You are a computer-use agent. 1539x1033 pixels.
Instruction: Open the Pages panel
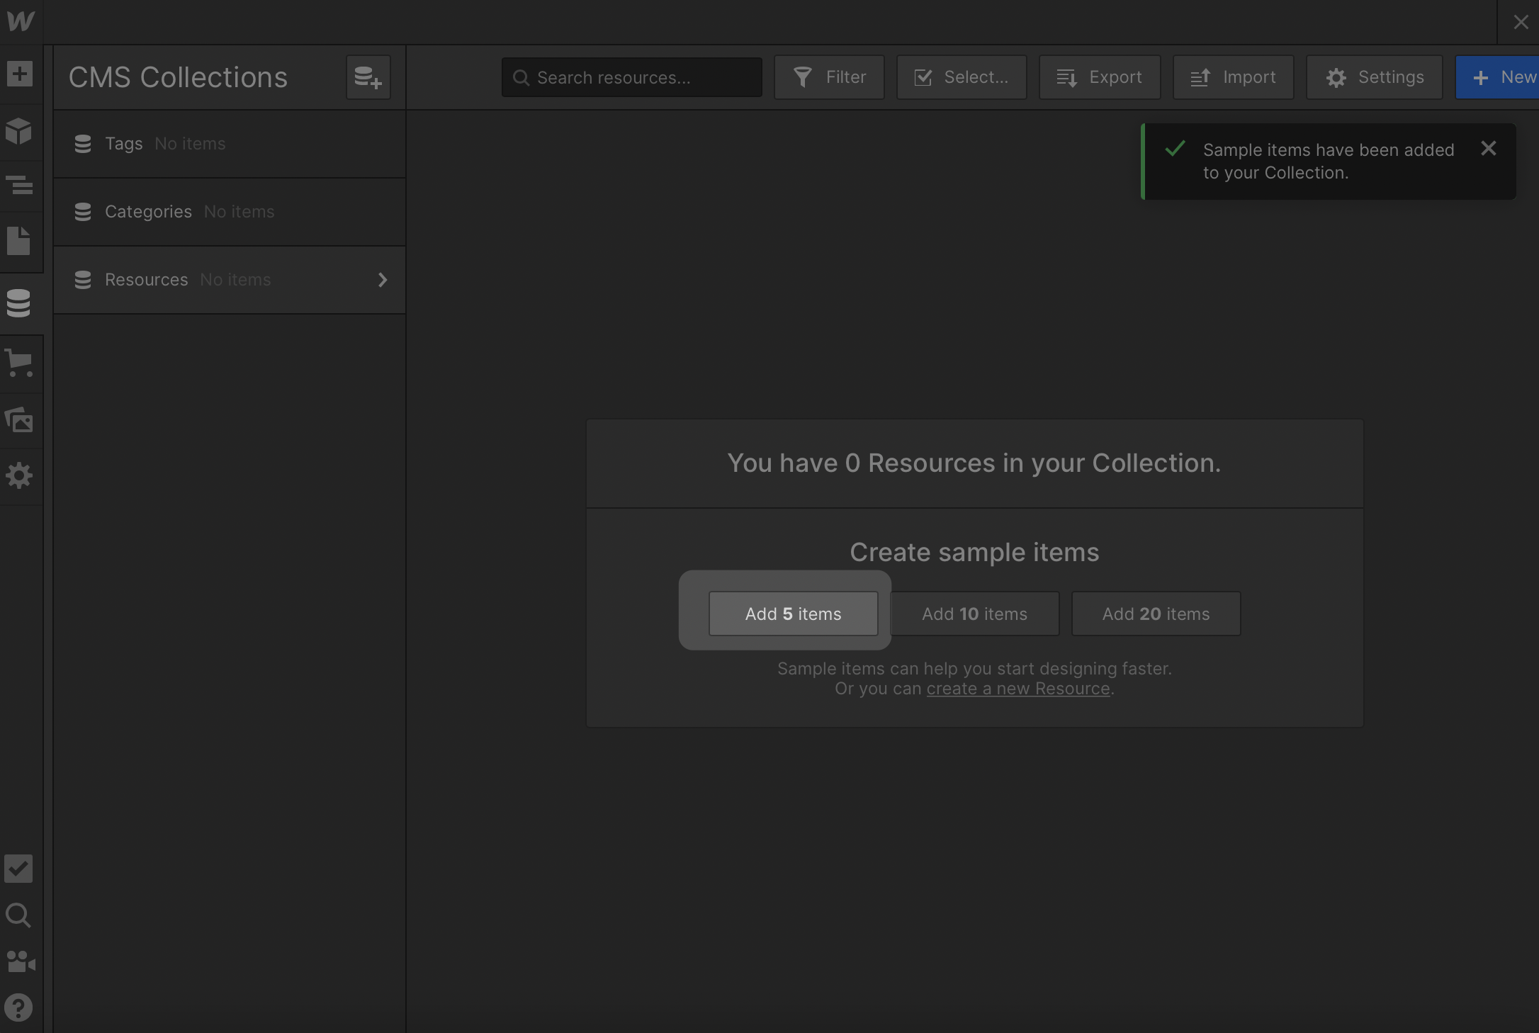(x=21, y=241)
